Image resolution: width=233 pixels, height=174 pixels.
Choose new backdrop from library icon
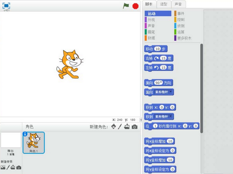[x=3, y=168]
